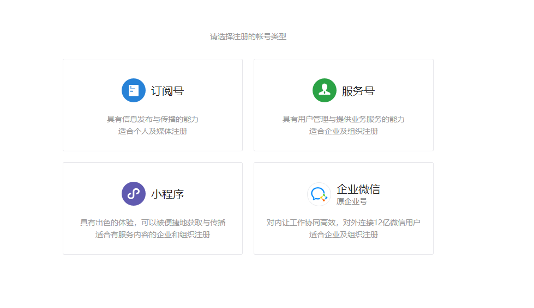Viewport: 534px width, 308px height.
Task: Select the 小程序 account type title
Action: pyautogui.click(x=167, y=194)
